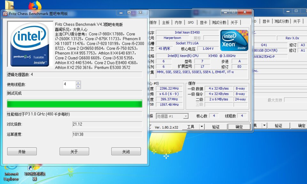Select the Firefox icon on the desktop

(x=35, y=5)
